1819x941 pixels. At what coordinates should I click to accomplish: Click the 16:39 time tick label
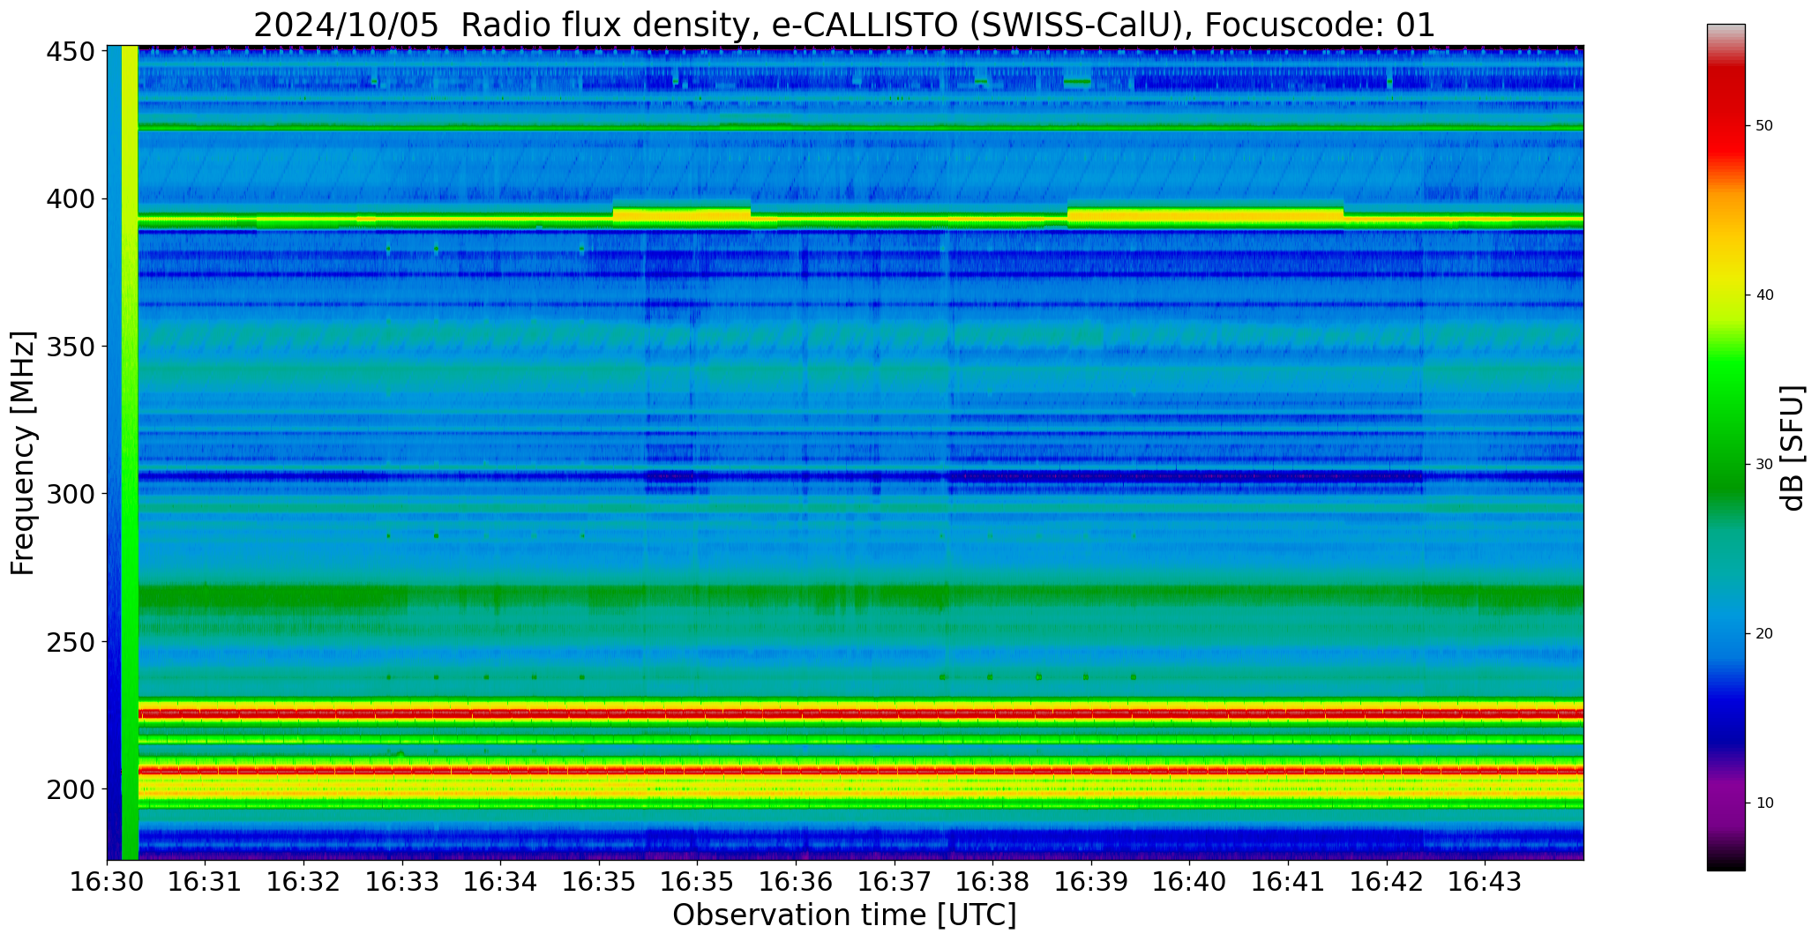[x=1092, y=881]
